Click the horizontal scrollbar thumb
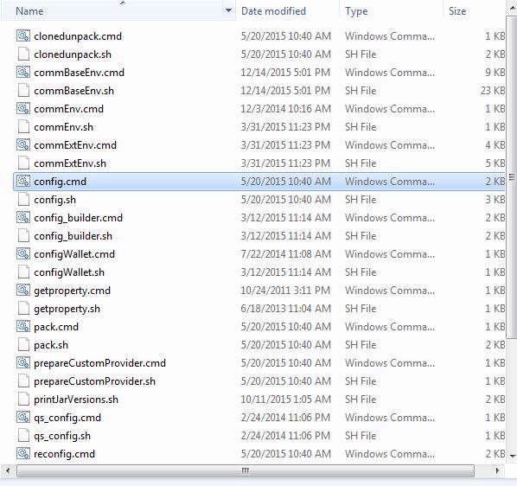Image resolution: width=517 pixels, height=486 pixels. coord(246,470)
